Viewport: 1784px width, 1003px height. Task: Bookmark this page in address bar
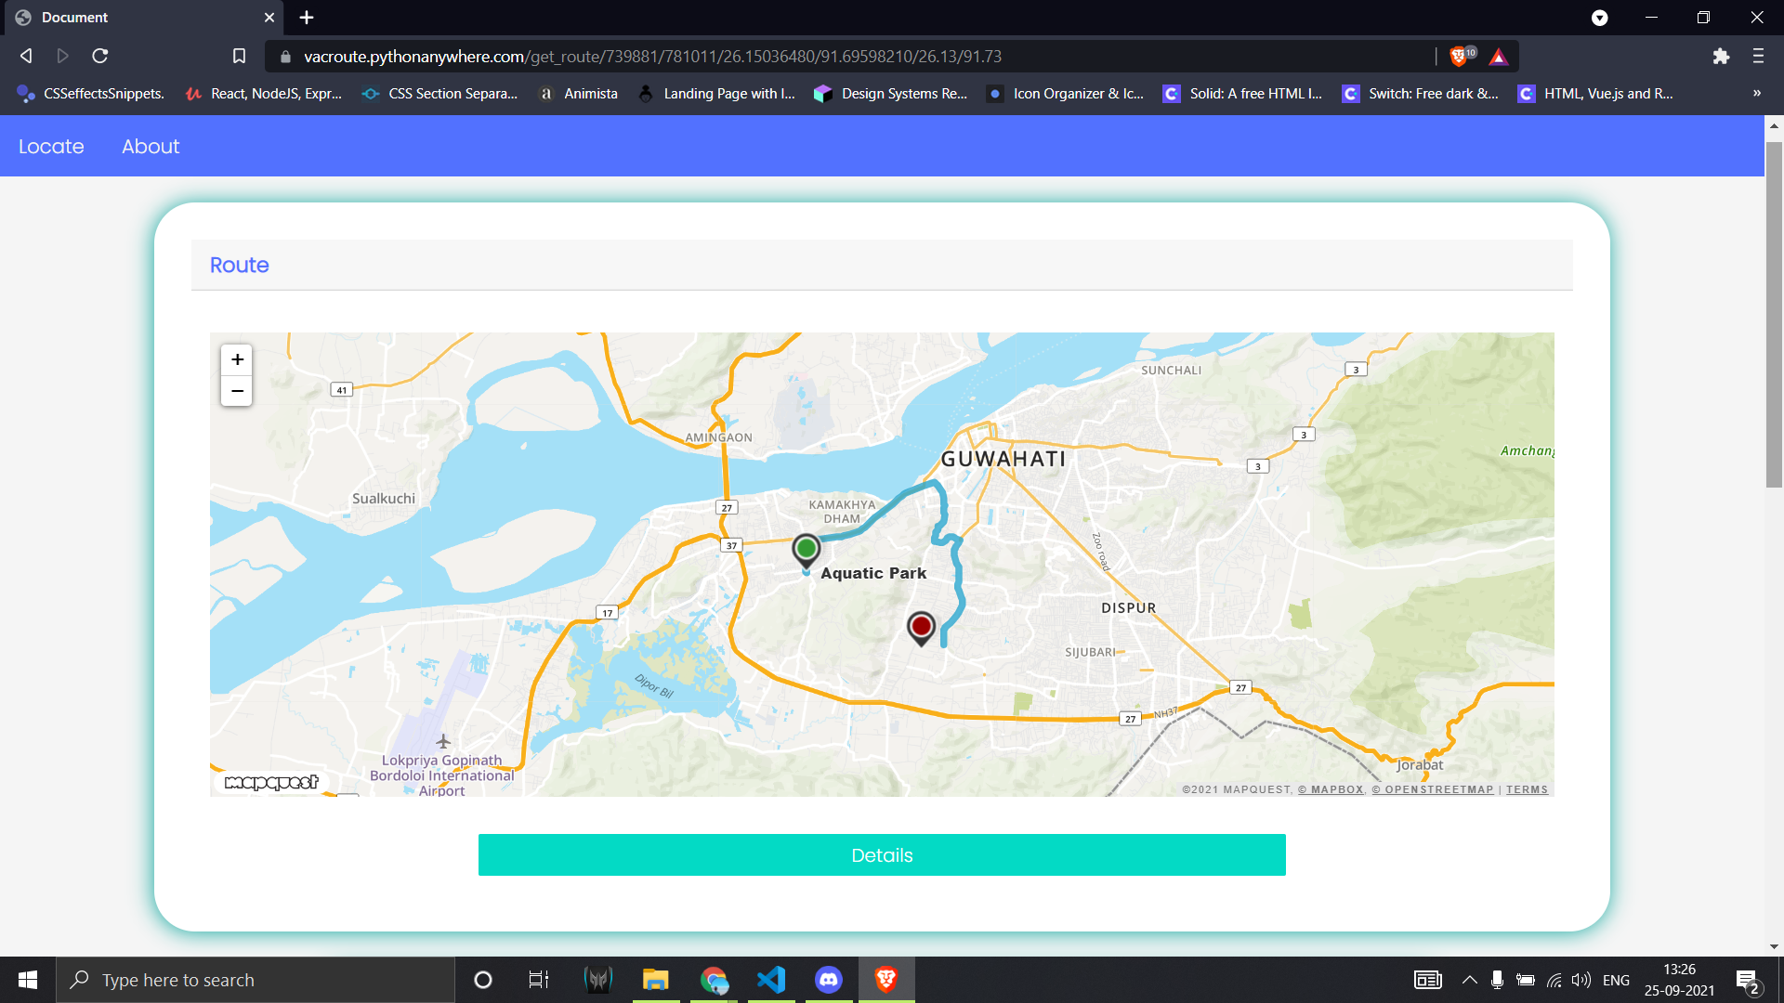click(239, 57)
